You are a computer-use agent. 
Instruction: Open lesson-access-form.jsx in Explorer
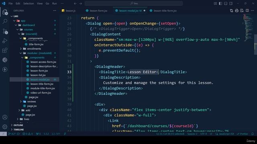tap(43, 62)
